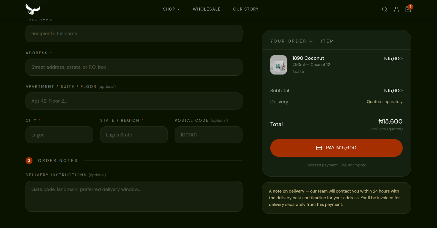The height and width of the screenshot is (228, 437).
Task: Click the '250ml — Case of 12' text
Action: [311, 65]
